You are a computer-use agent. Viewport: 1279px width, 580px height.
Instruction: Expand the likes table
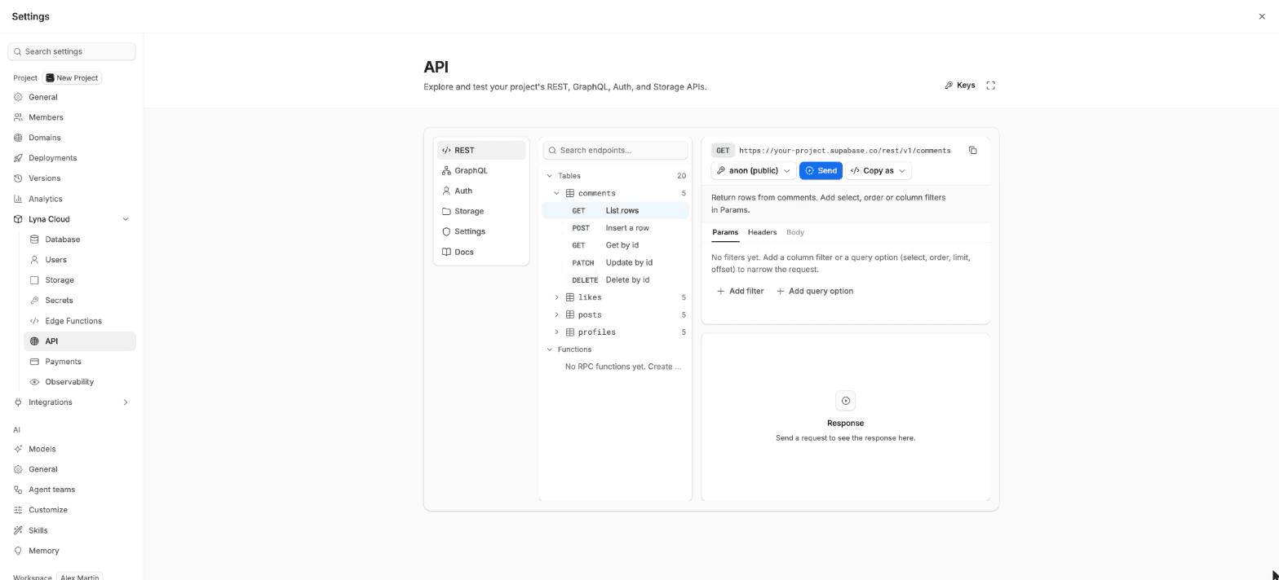(557, 298)
